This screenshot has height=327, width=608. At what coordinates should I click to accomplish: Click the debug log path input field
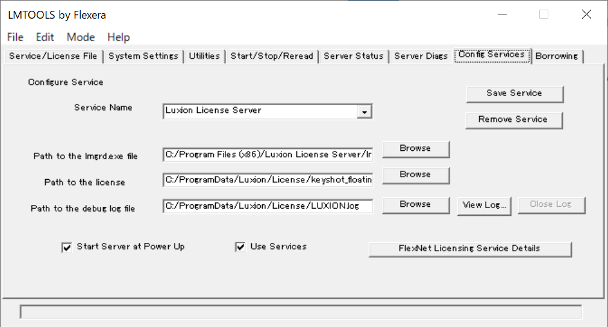click(x=268, y=206)
